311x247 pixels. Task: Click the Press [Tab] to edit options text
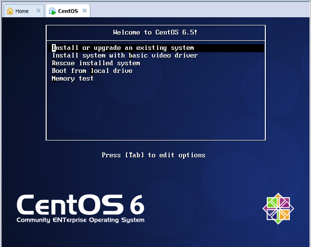point(153,155)
